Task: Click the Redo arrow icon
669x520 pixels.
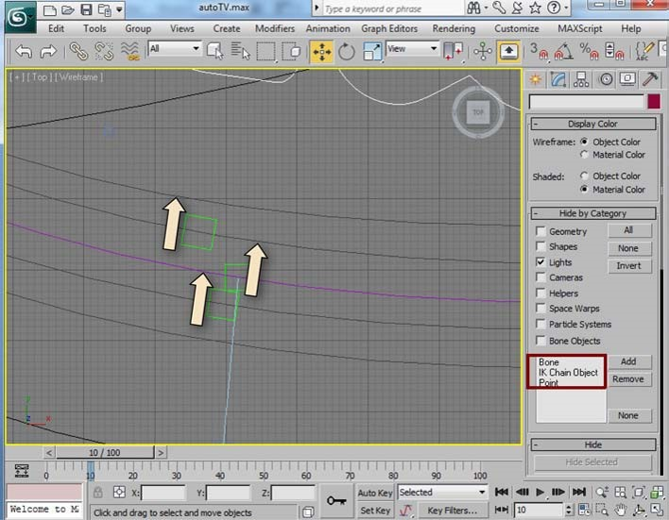Action: point(48,52)
